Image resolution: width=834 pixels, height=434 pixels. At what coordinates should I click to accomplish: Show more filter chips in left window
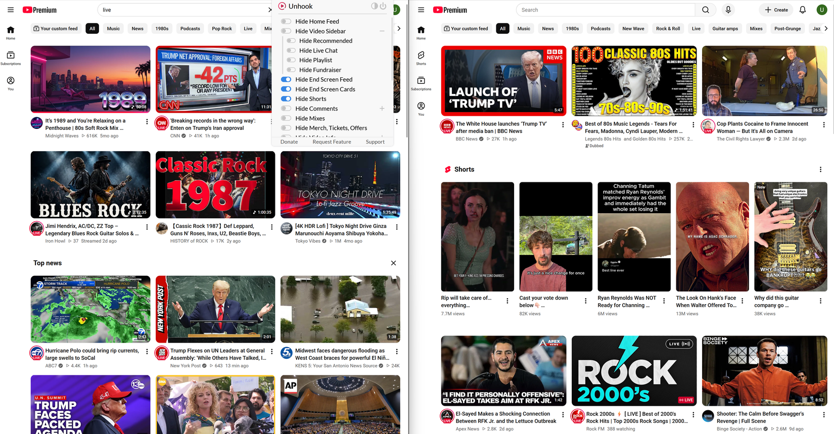(399, 28)
